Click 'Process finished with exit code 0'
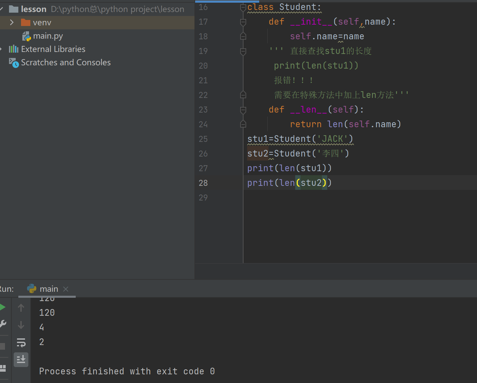477x383 pixels. pyautogui.click(x=127, y=371)
